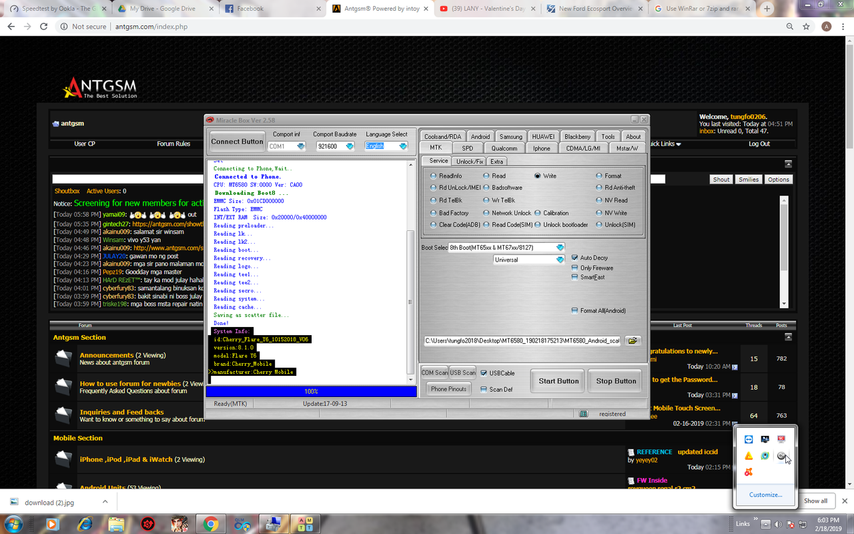The width and height of the screenshot is (854, 534).
Task: Click the AntGSM logo
Action: (x=100, y=87)
